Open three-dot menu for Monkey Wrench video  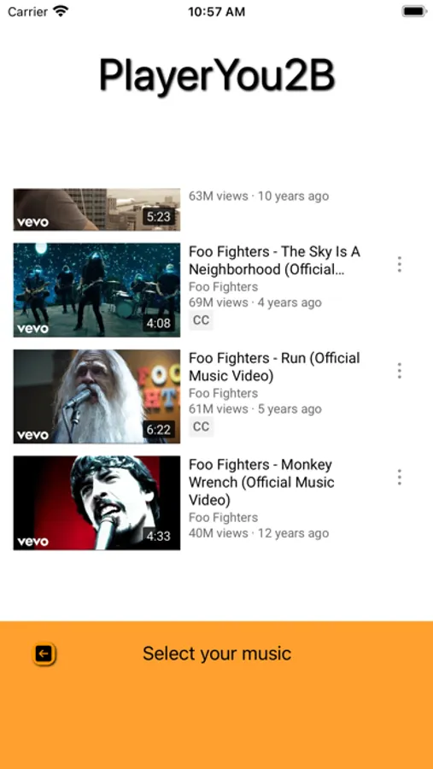[399, 477]
